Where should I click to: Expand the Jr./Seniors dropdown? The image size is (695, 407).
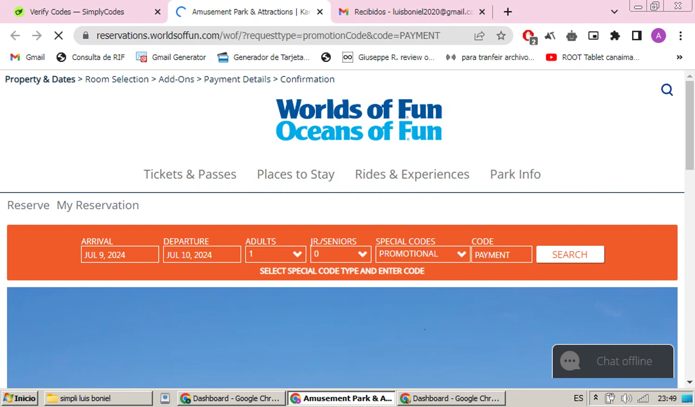[341, 254]
